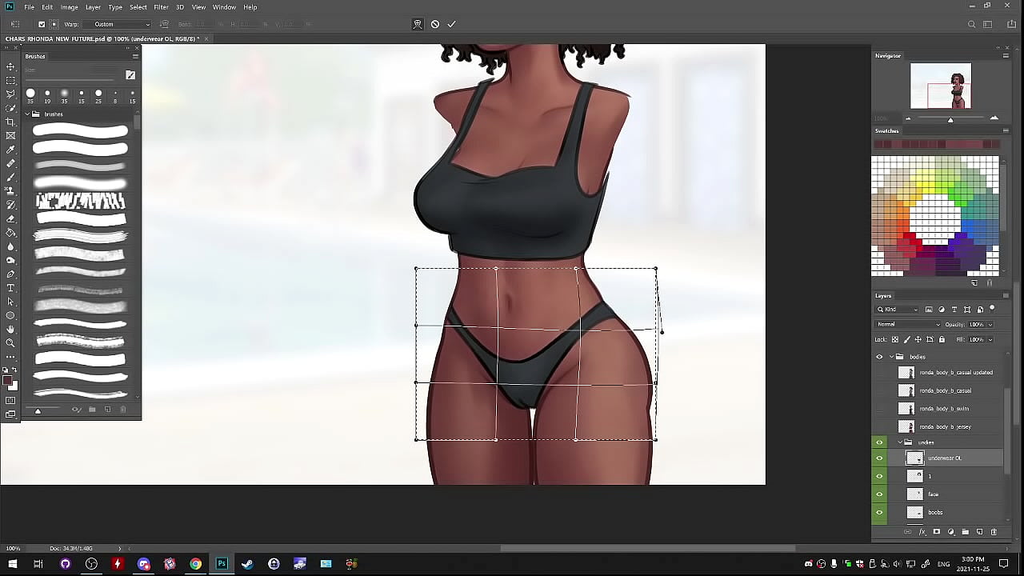Image resolution: width=1024 pixels, height=576 pixels.
Task: Activate the Zoom magnifier tool
Action: click(10, 343)
